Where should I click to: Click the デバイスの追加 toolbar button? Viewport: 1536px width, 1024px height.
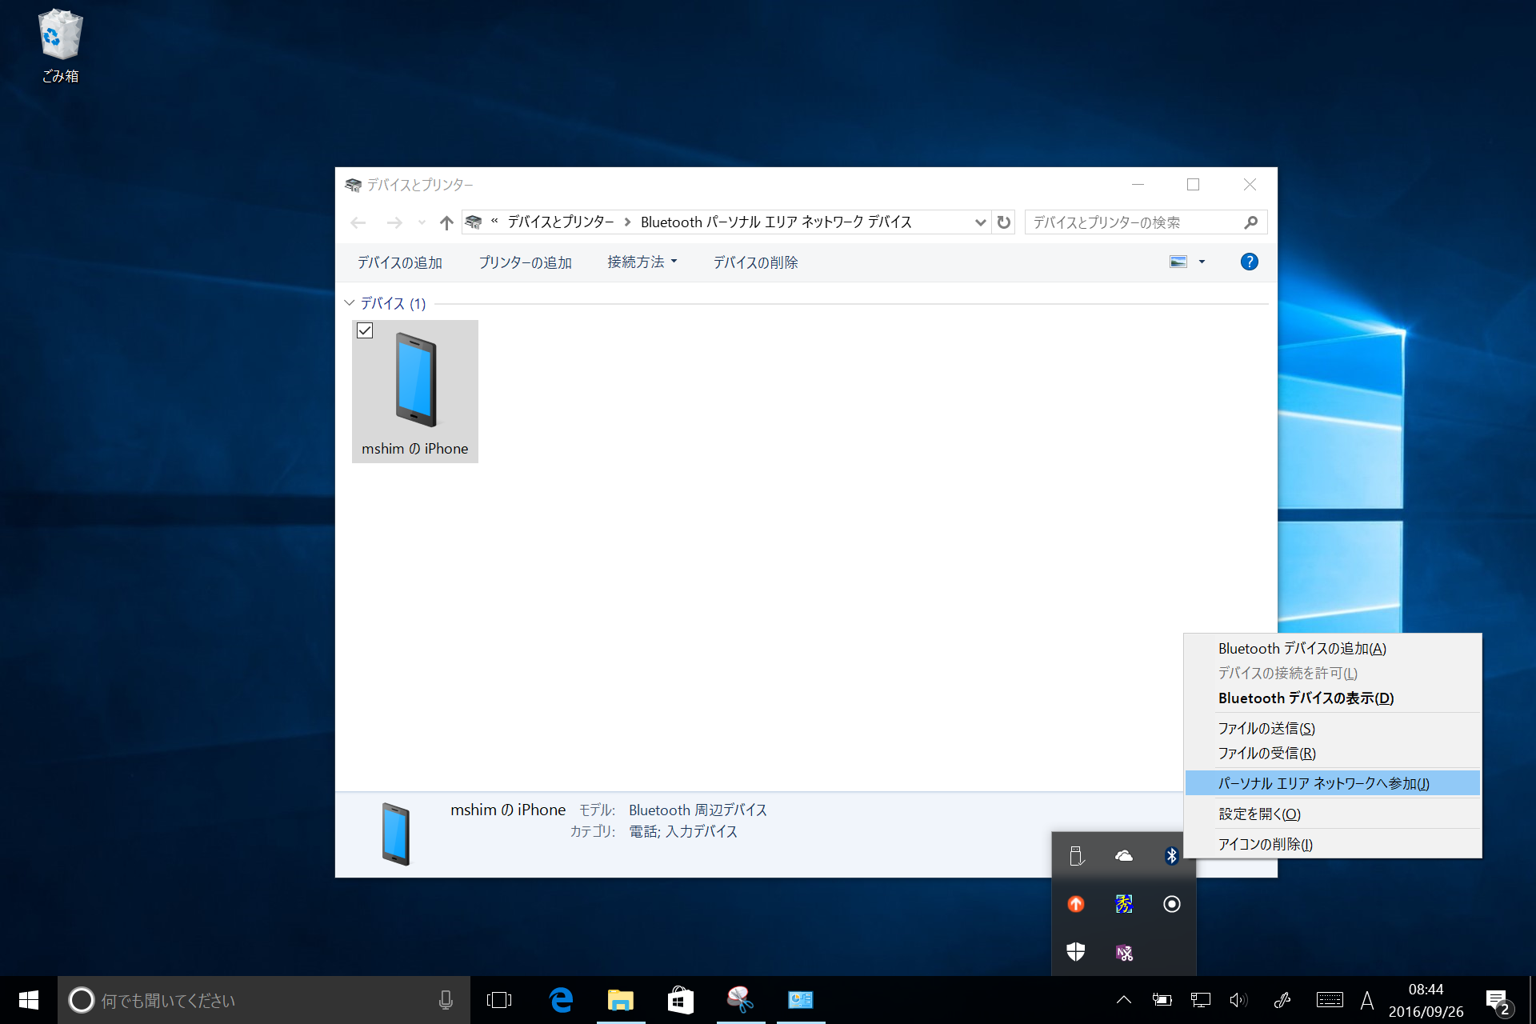[x=399, y=262]
